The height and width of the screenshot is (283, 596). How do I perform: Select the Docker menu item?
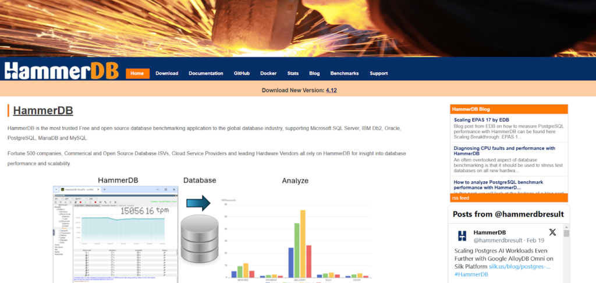tap(268, 74)
